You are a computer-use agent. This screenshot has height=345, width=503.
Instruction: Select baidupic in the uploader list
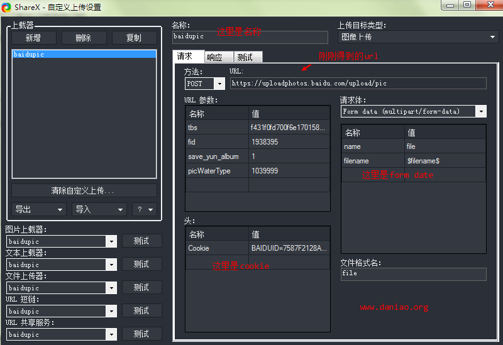coord(84,54)
